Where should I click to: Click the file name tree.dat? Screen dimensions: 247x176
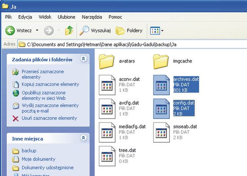127,150
